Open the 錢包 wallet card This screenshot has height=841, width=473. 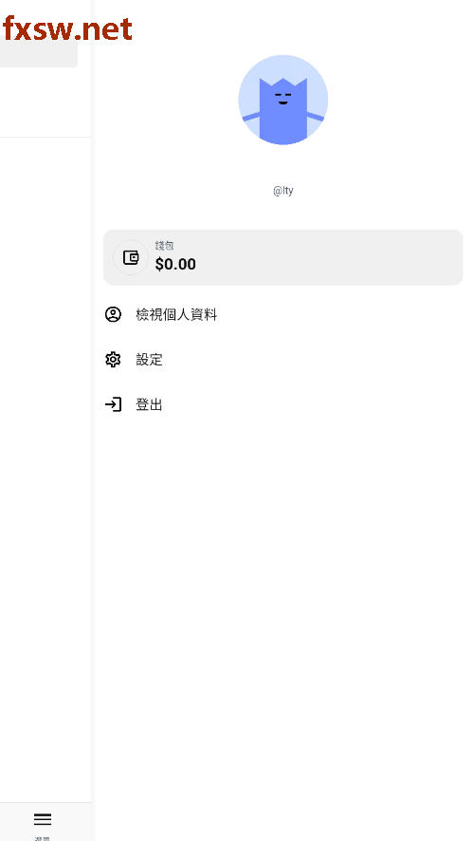pos(282,257)
